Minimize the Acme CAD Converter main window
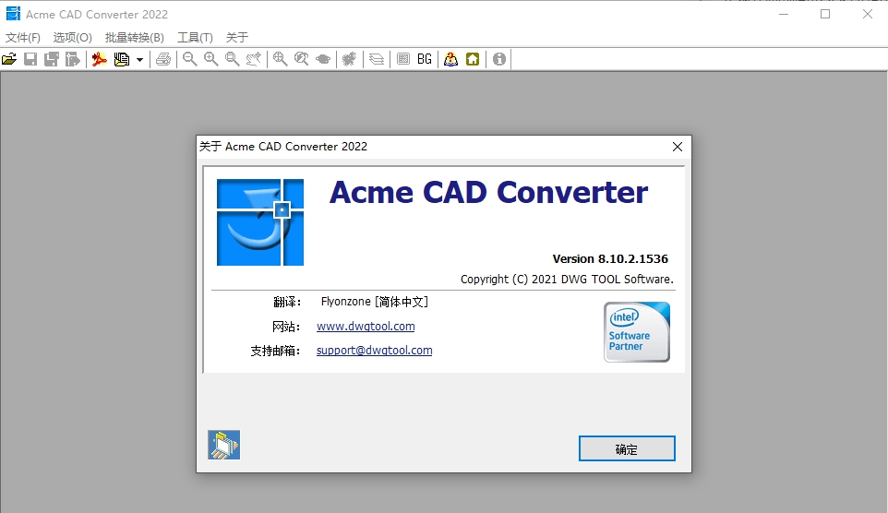The height and width of the screenshot is (513, 888). 783,14
